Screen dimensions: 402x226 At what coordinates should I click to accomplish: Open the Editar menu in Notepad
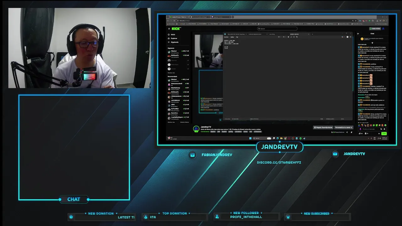coord(232,37)
